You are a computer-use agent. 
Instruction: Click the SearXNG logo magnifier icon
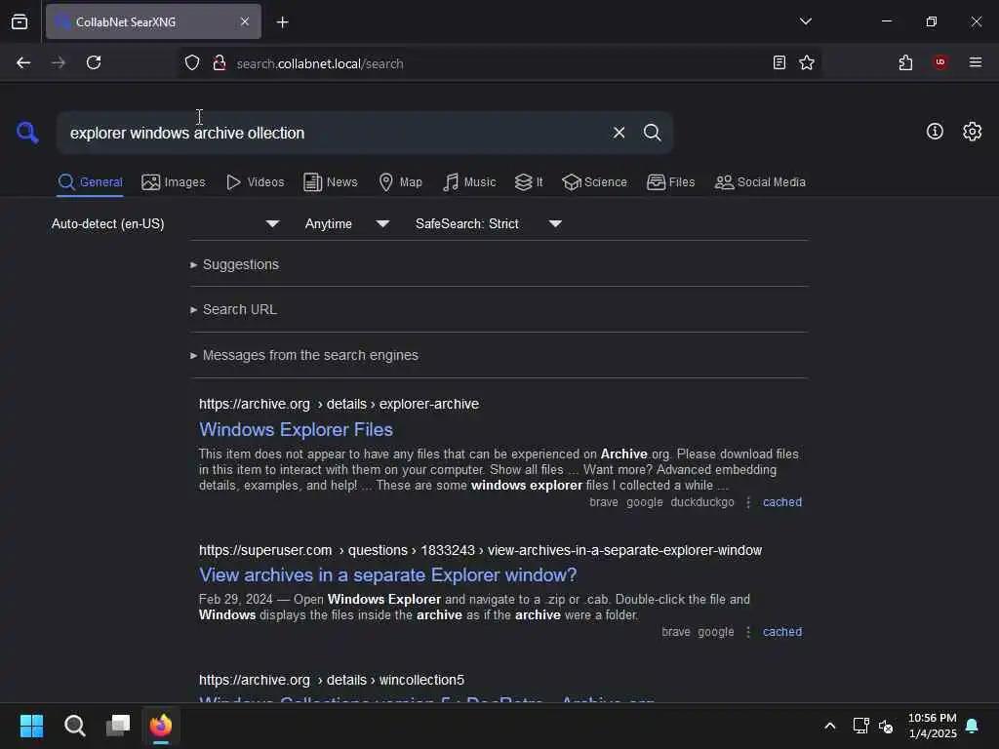tap(27, 133)
